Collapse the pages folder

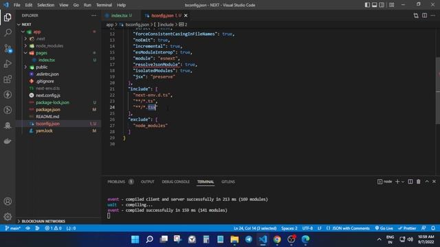[x=58, y=53]
